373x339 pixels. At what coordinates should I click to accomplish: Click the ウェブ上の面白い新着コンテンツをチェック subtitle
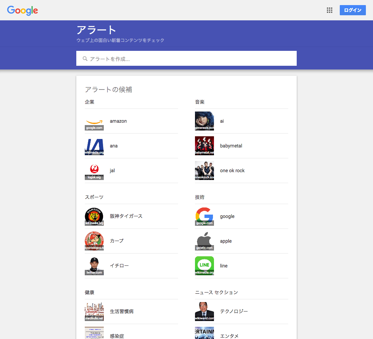click(x=120, y=40)
